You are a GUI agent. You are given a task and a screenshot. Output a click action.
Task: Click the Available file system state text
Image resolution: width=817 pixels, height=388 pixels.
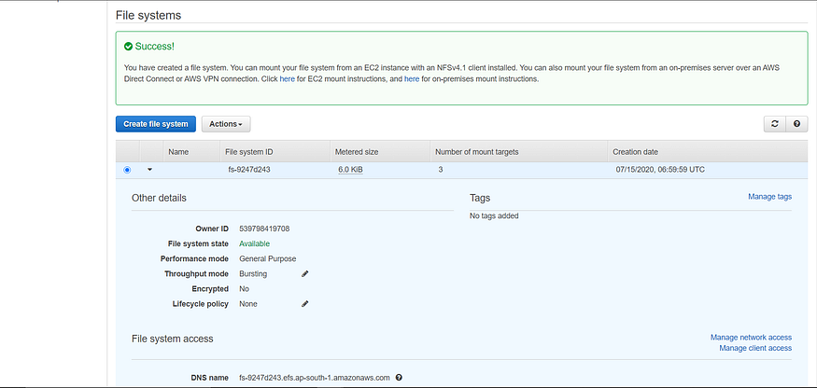click(254, 243)
